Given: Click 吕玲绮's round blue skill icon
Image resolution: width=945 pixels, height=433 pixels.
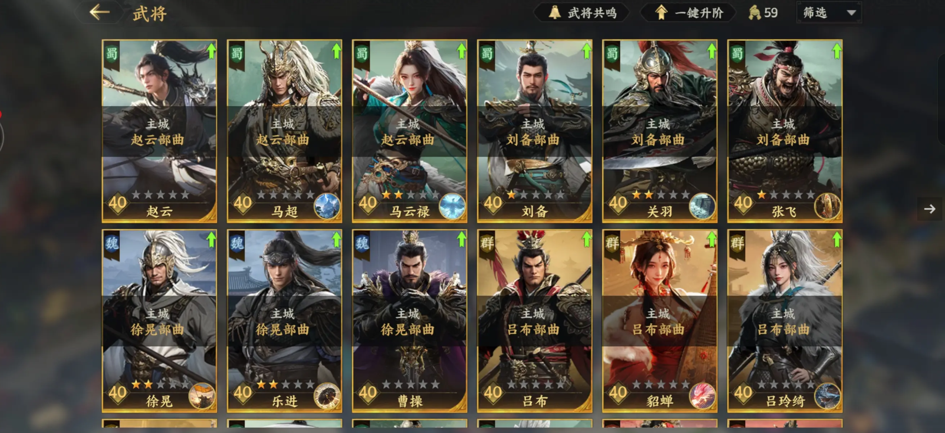Looking at the screenshot, I should (x=827, y=396).
